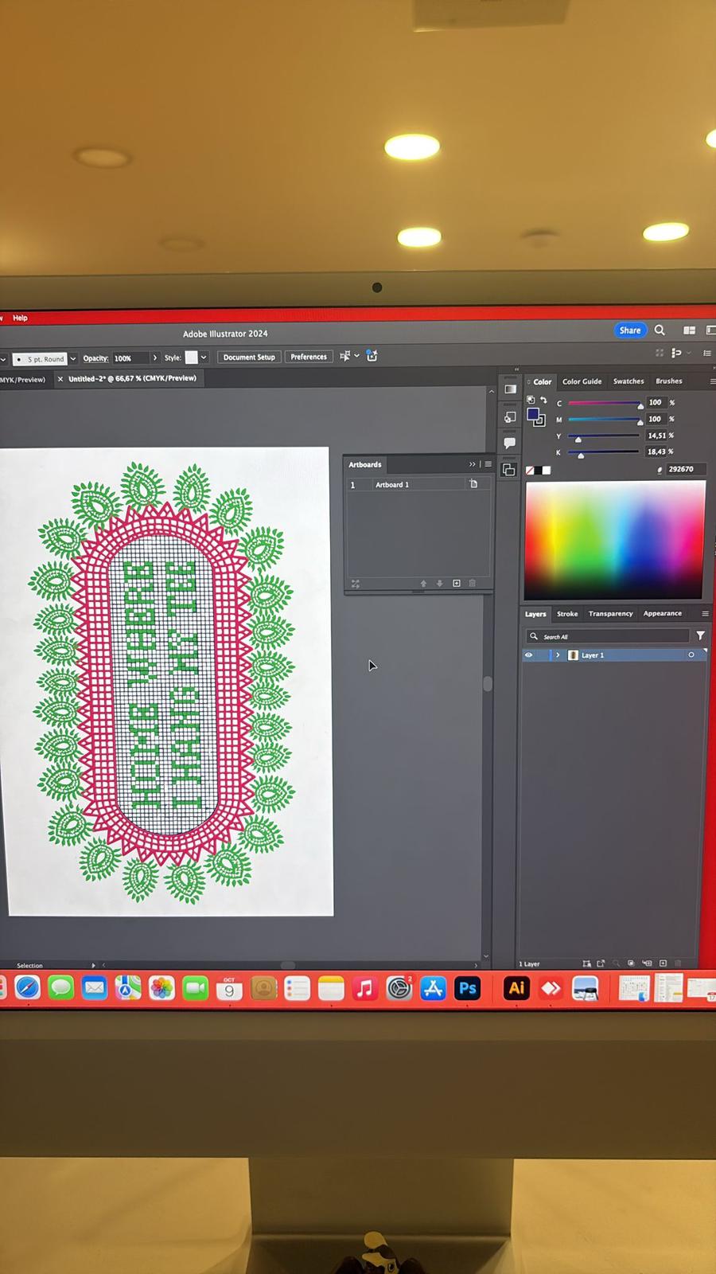
Task: Open the Artboards panel menu
Action: click(x=488, y=464)
